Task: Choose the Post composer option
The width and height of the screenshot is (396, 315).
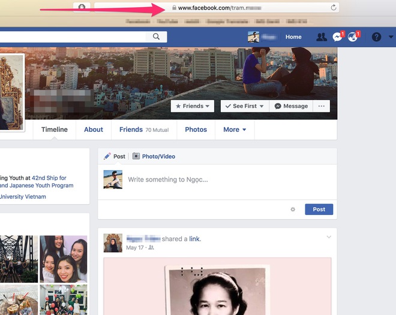Action: (x=119, y=156)
